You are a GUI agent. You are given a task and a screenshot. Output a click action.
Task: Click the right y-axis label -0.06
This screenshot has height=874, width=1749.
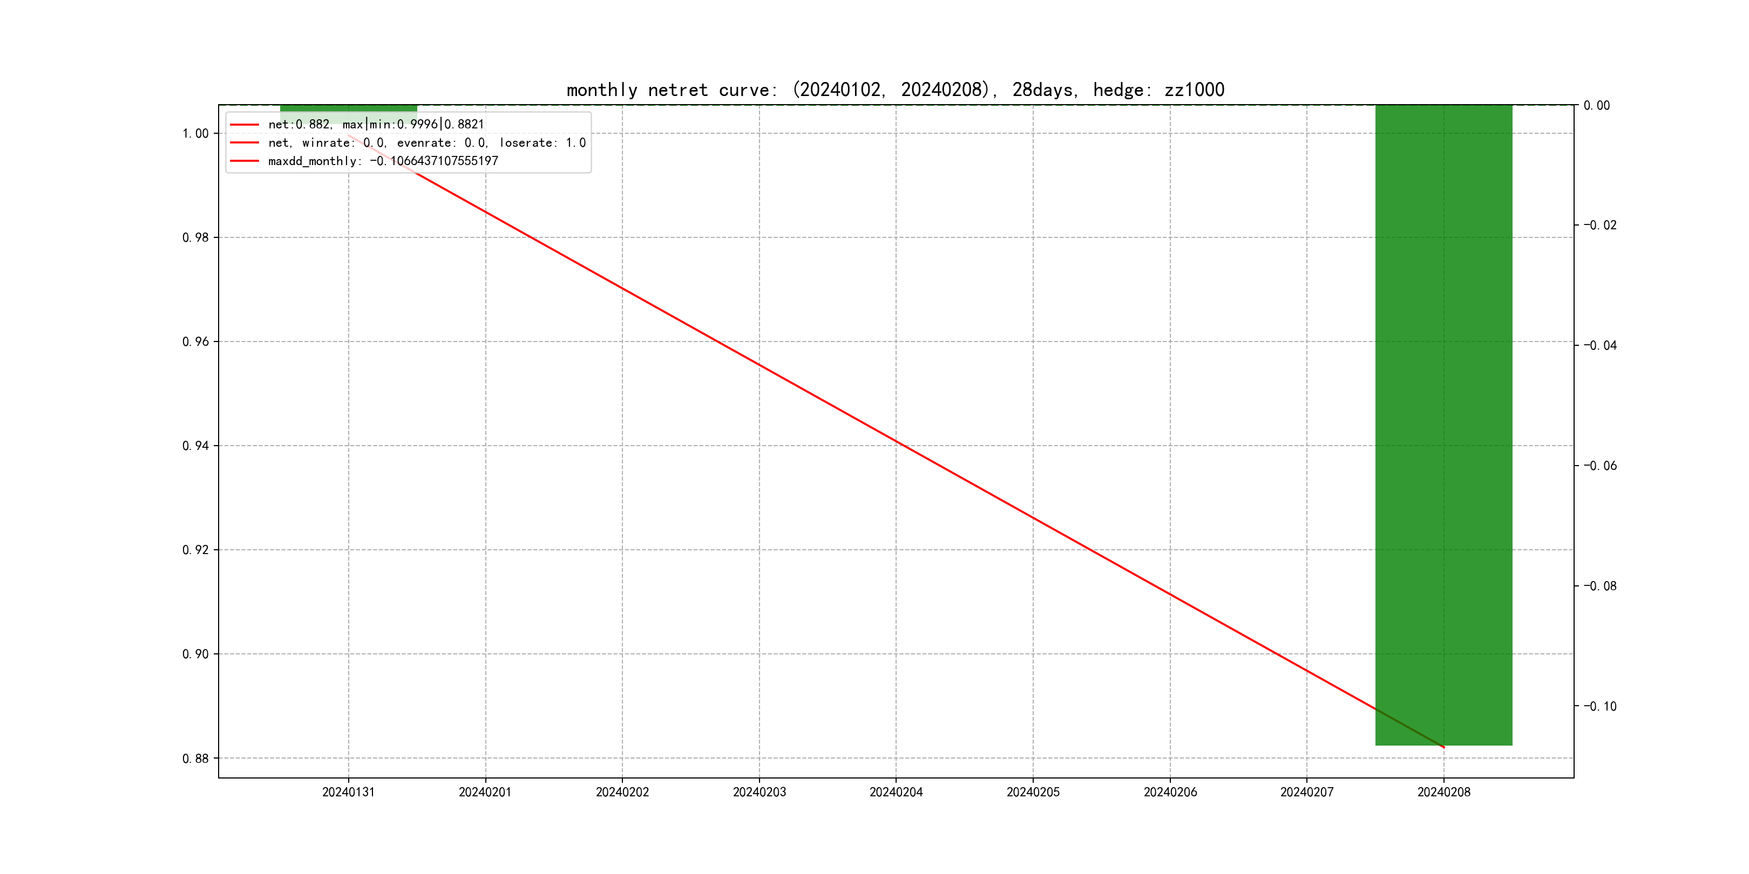1599,466
